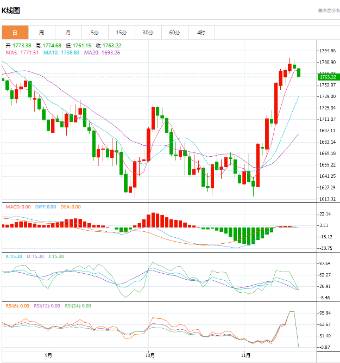Click the 1613.32 price axis label

click(328, 199)
